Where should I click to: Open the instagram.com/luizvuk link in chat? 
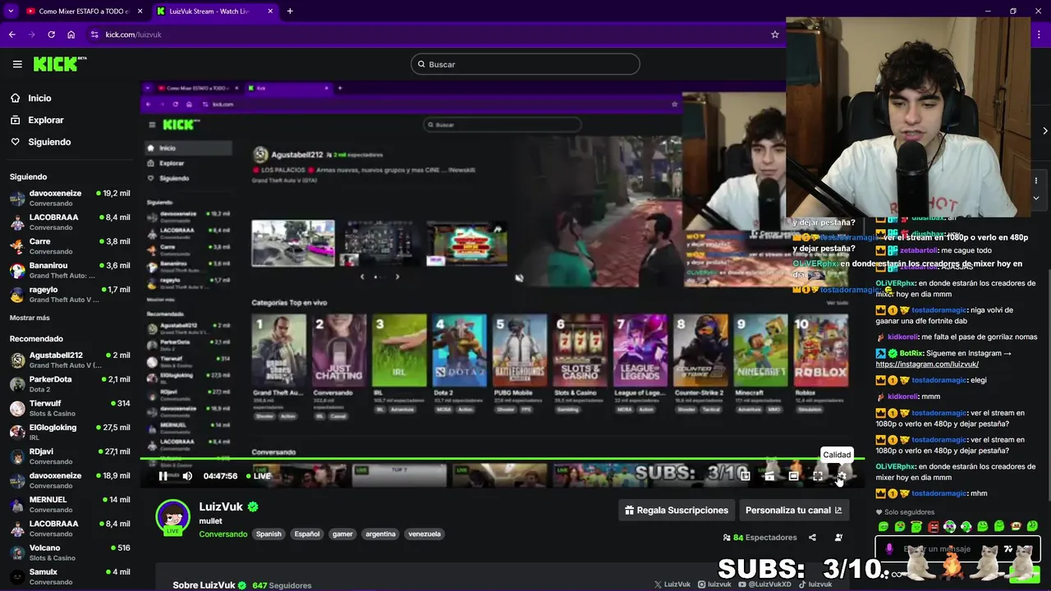[x=927, y=364]
